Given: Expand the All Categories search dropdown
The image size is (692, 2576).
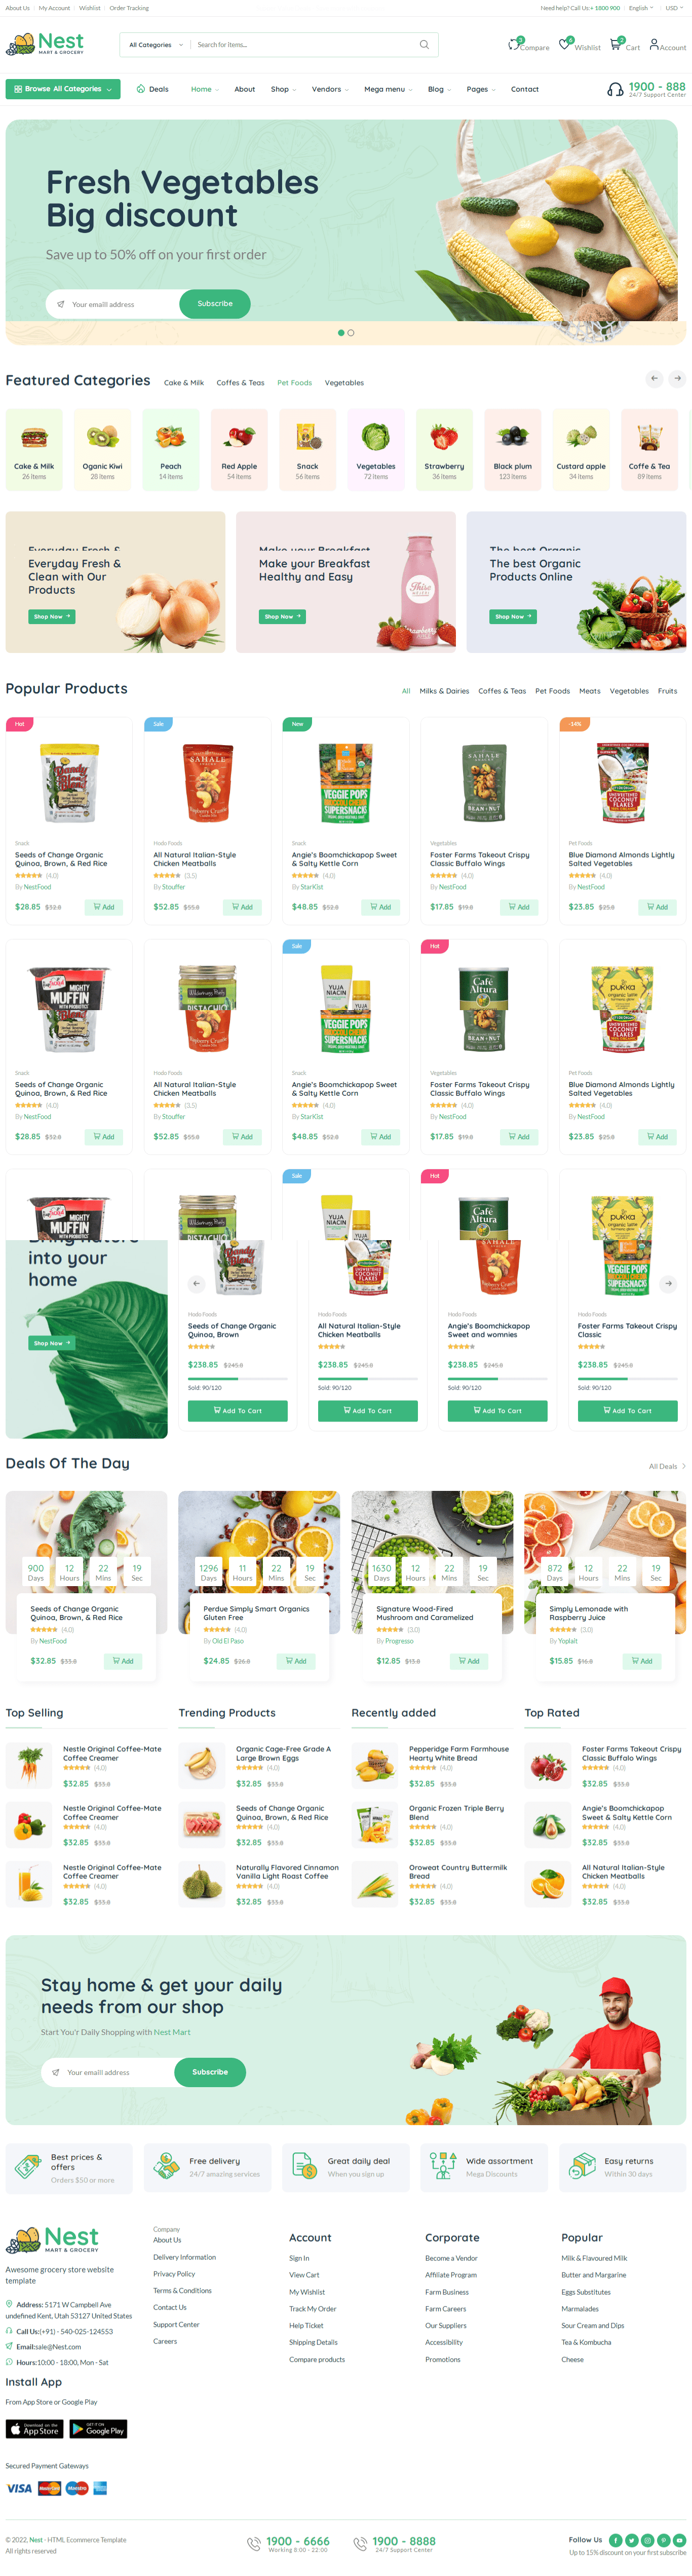Looking at the screenshot, I should pos(155,45).
